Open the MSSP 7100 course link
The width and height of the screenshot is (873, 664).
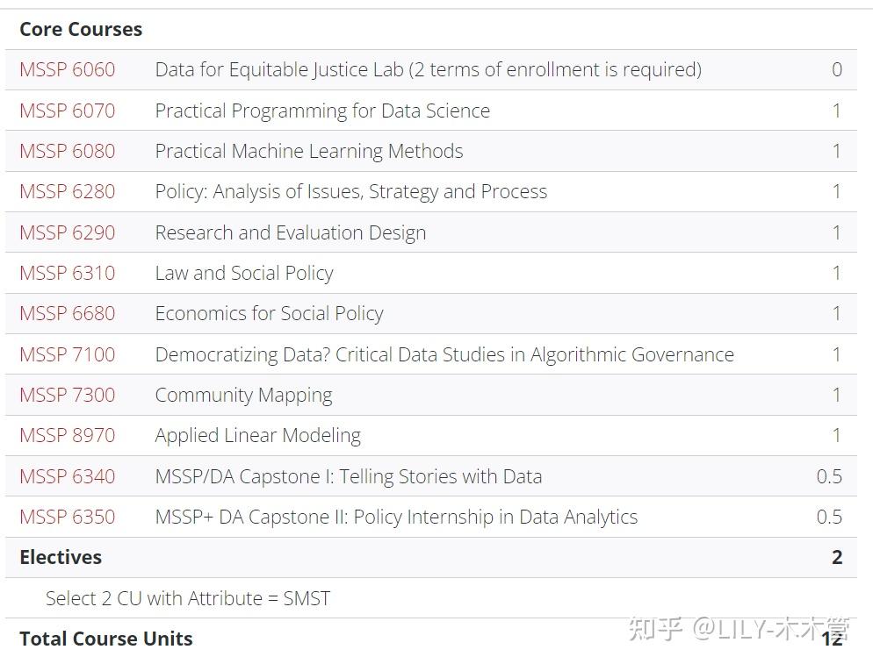pyautogui.click(x=68, y=354)
